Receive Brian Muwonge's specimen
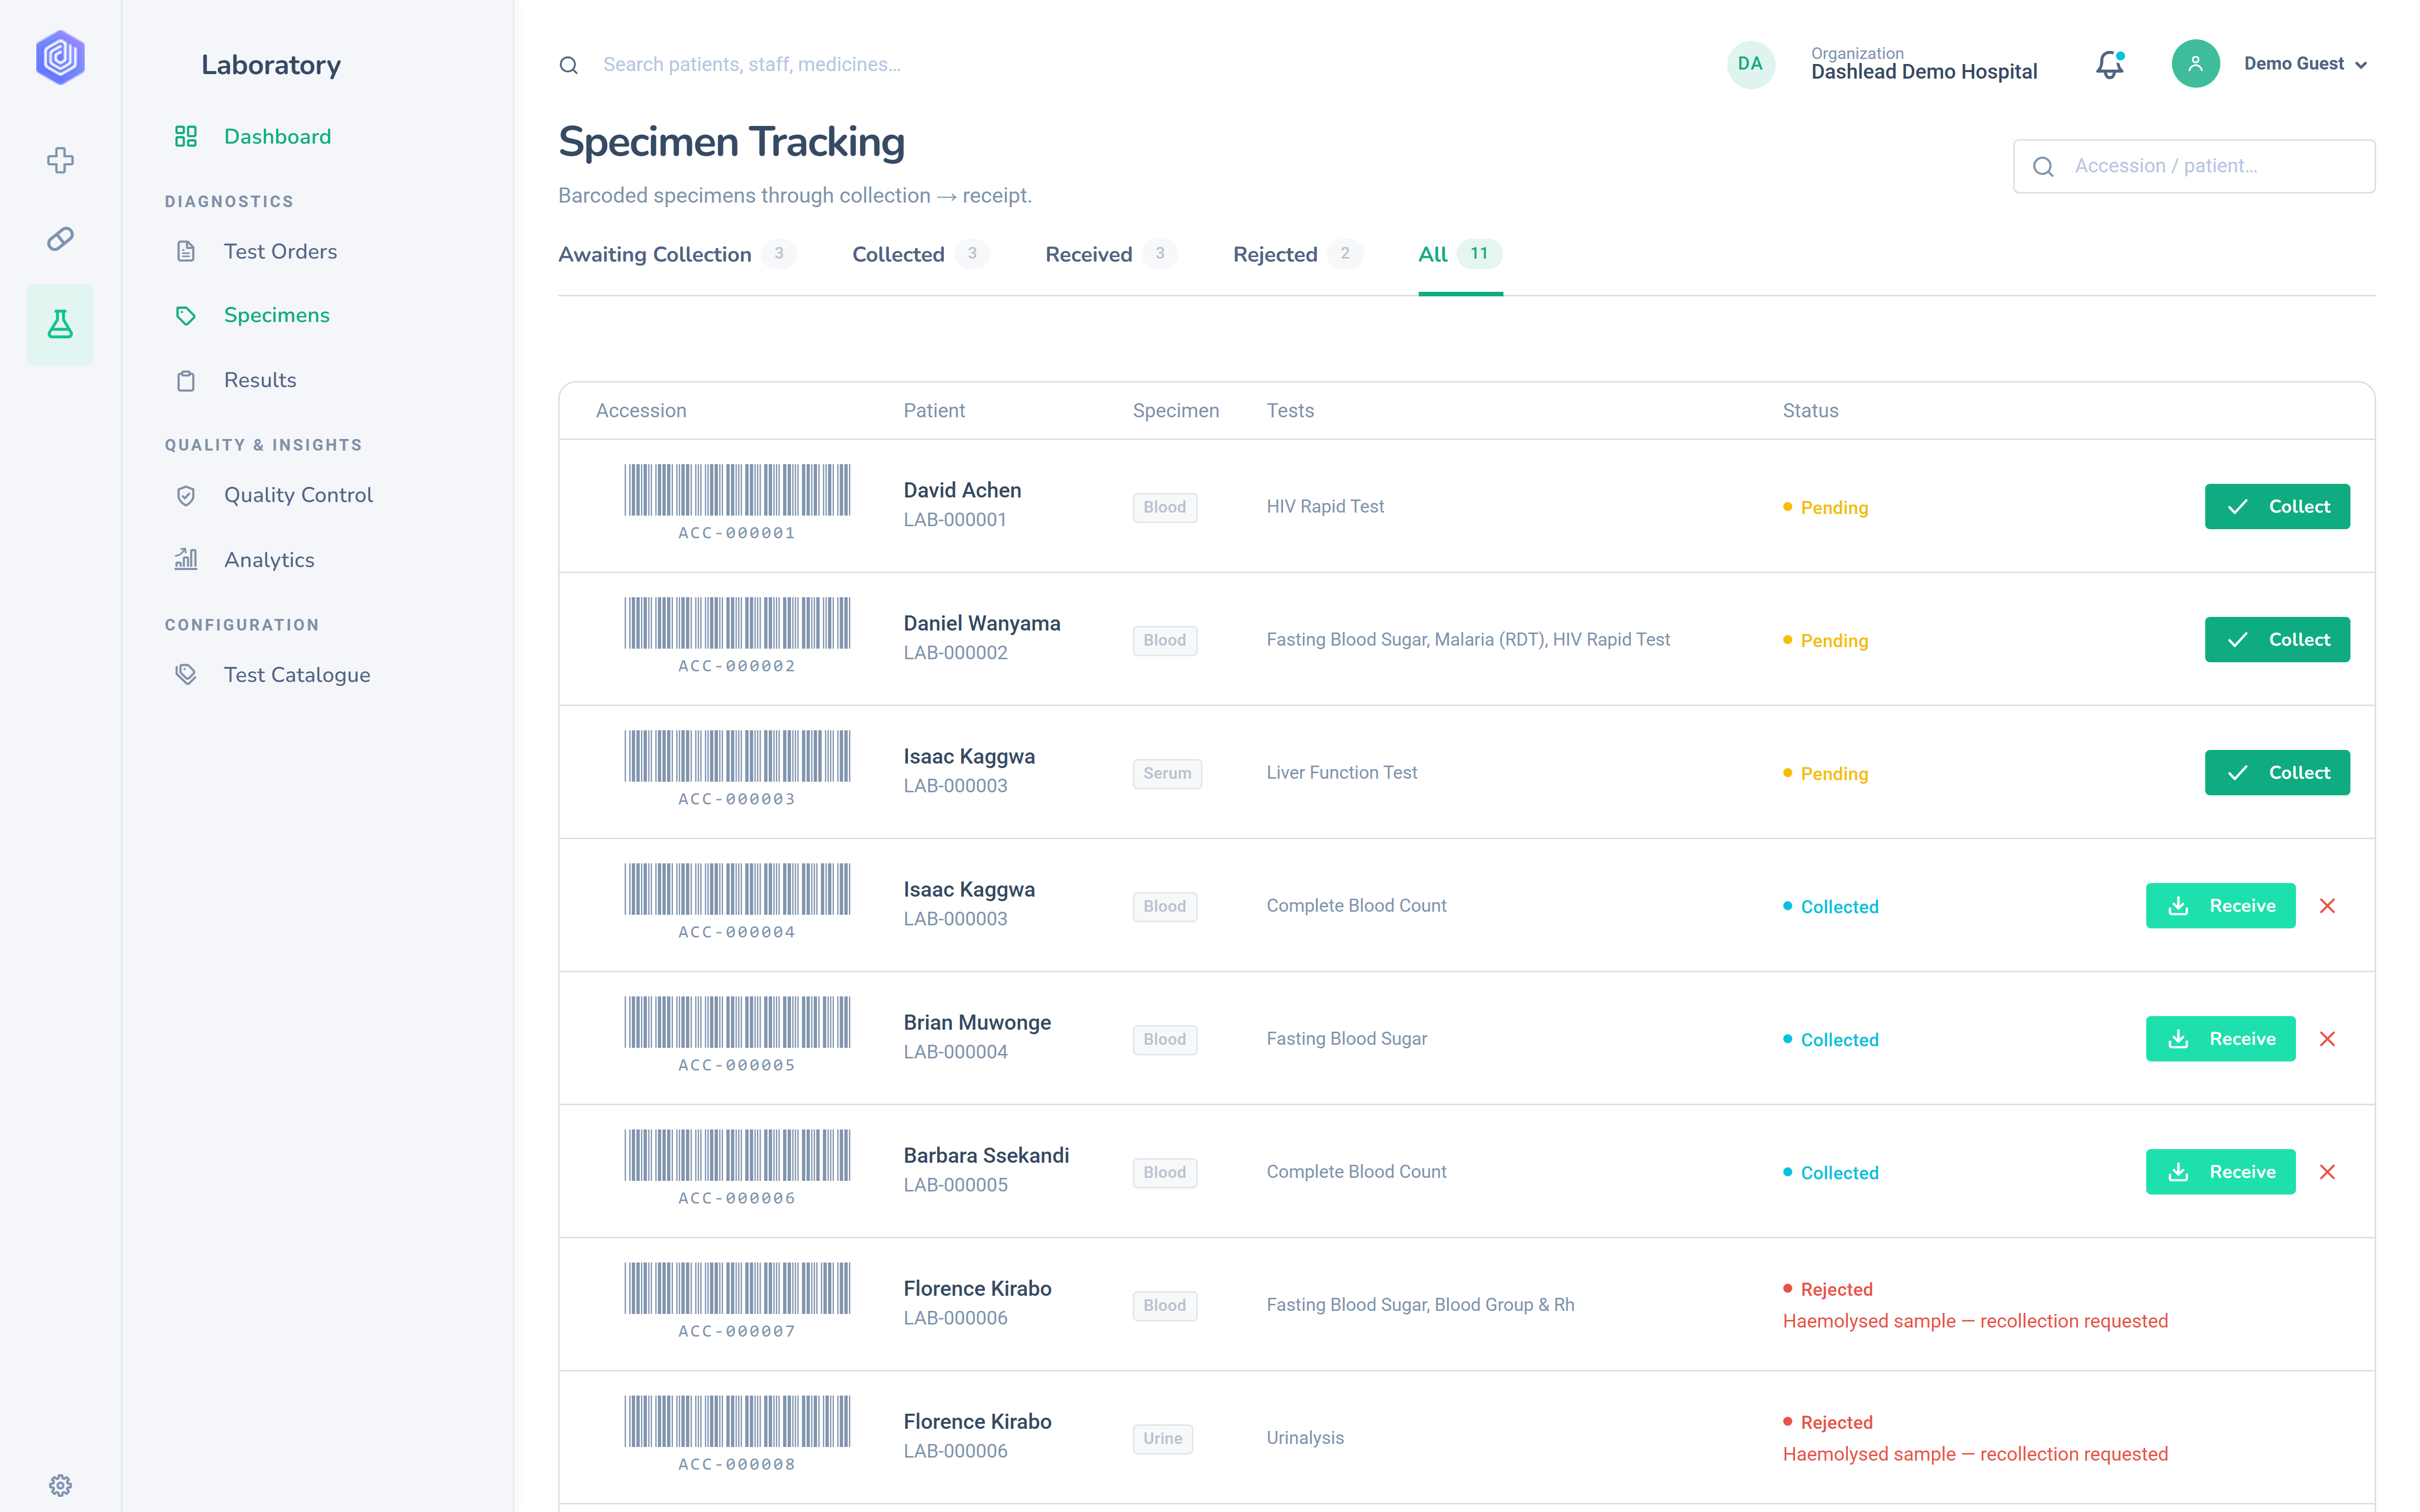 2220,1039
